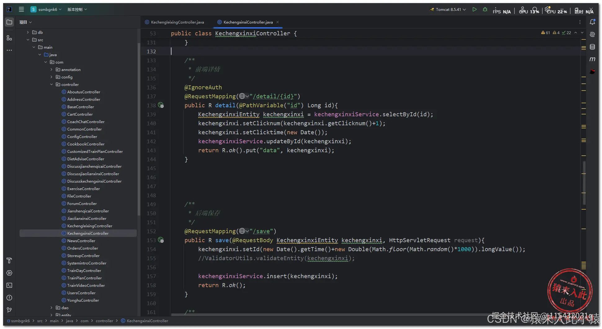Open the ssmbgnk6 project dropdown
Viewport: 602px width, 329px height.
(46, 9)
